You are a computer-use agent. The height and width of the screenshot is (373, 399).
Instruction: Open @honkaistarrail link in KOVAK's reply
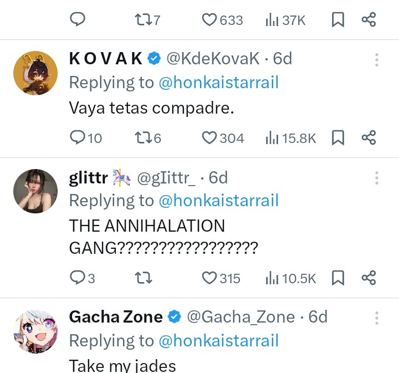[219, 83]
